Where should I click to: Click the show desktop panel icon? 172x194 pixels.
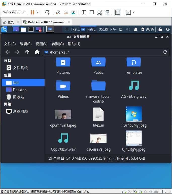[x=16, y=29]
